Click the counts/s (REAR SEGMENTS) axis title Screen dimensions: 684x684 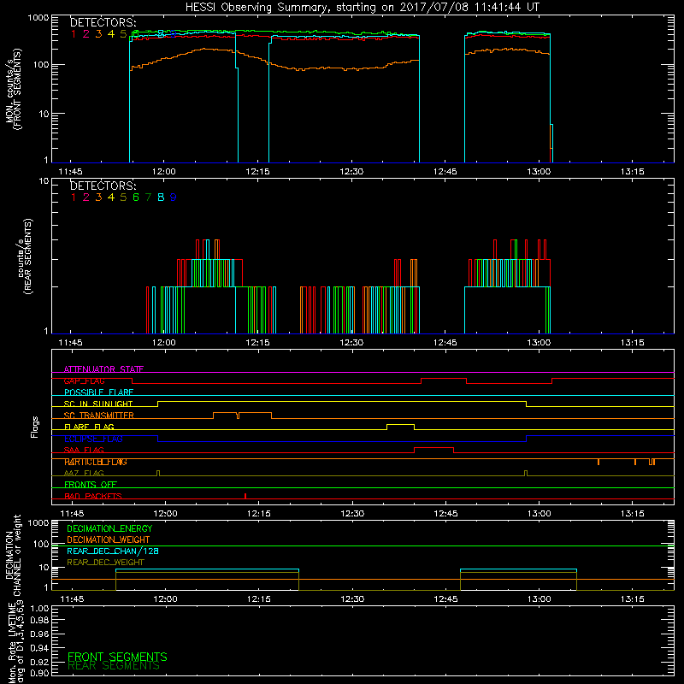tap(25, 256)
